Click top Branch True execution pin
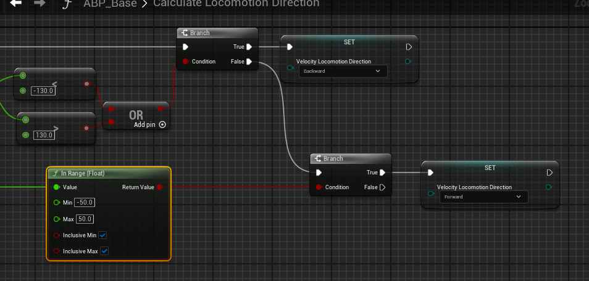This screenshot has width=589, height=281. pos(249,47)
